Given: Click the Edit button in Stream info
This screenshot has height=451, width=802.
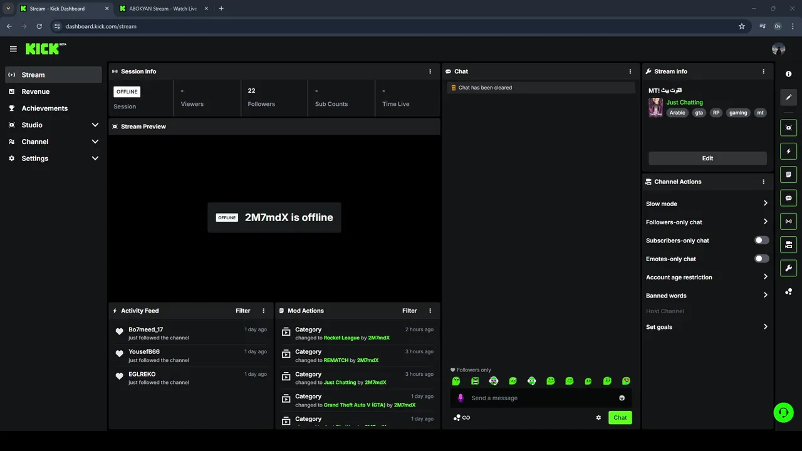Looking at the screenshot, I should 707,158.
